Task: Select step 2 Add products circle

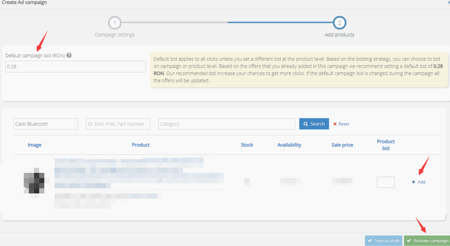Action: coord(339,23)
